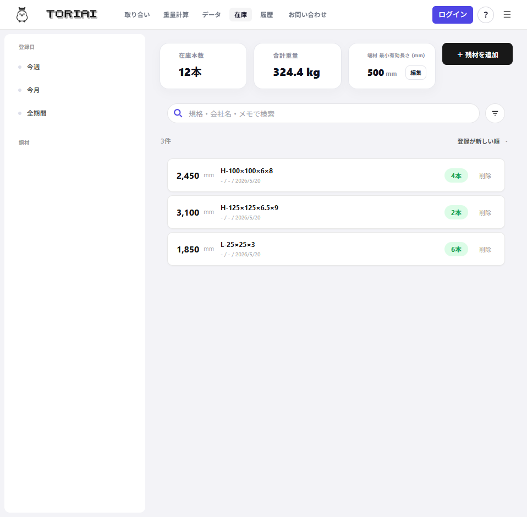Delete the H-125×125×6.5×9 entry

point(485,213)
